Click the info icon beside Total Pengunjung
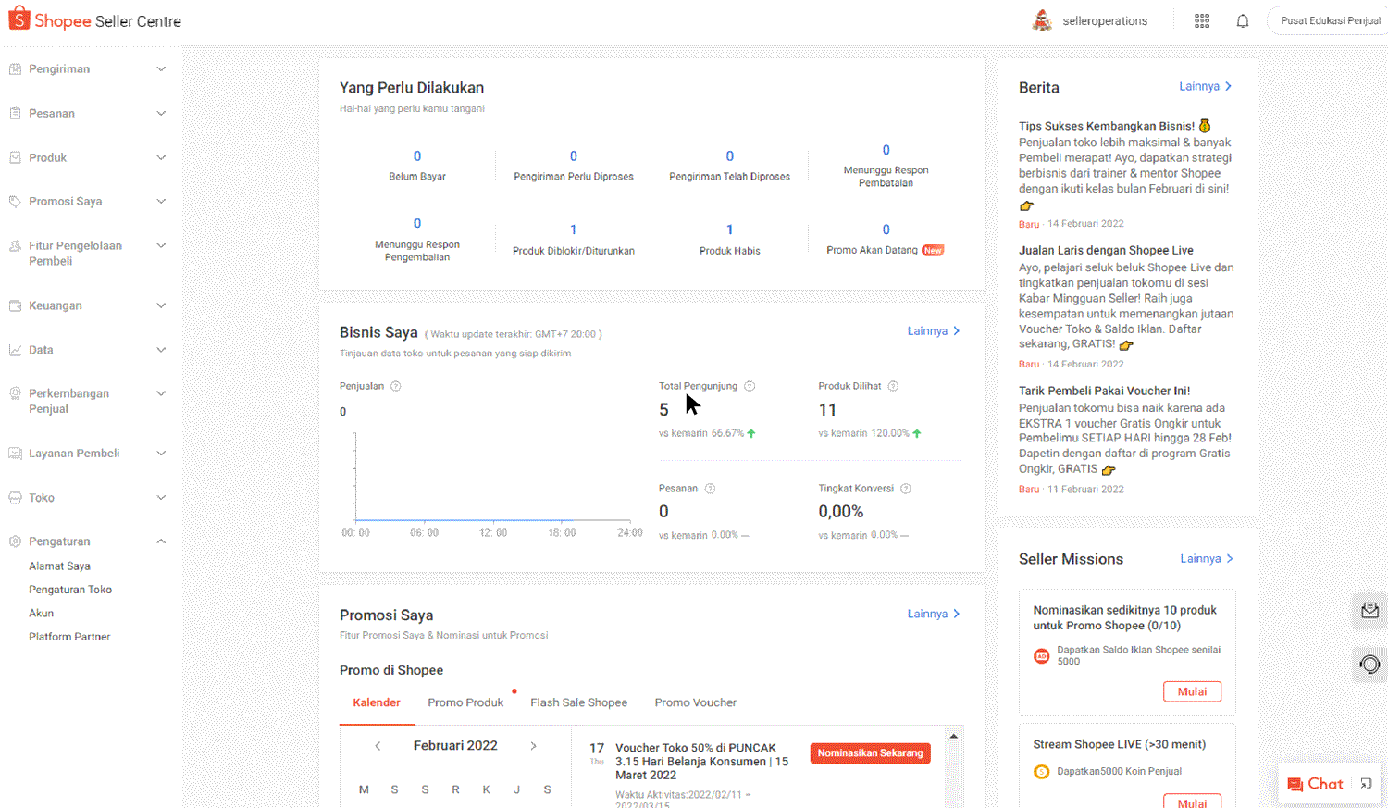The image size is (1388, 808). click(750, 386)
